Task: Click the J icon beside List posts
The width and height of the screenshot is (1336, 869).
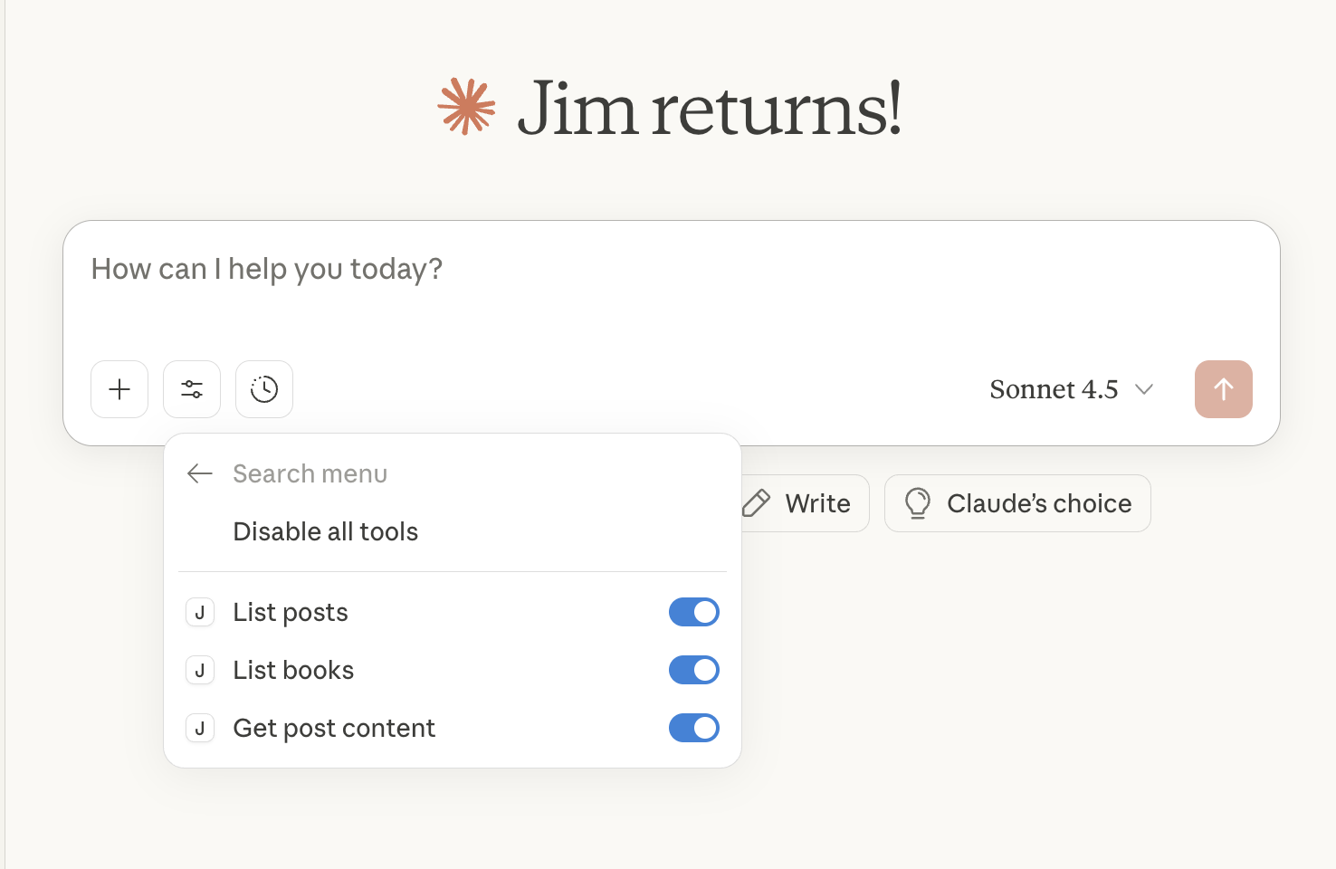Action: click(200, 613)
